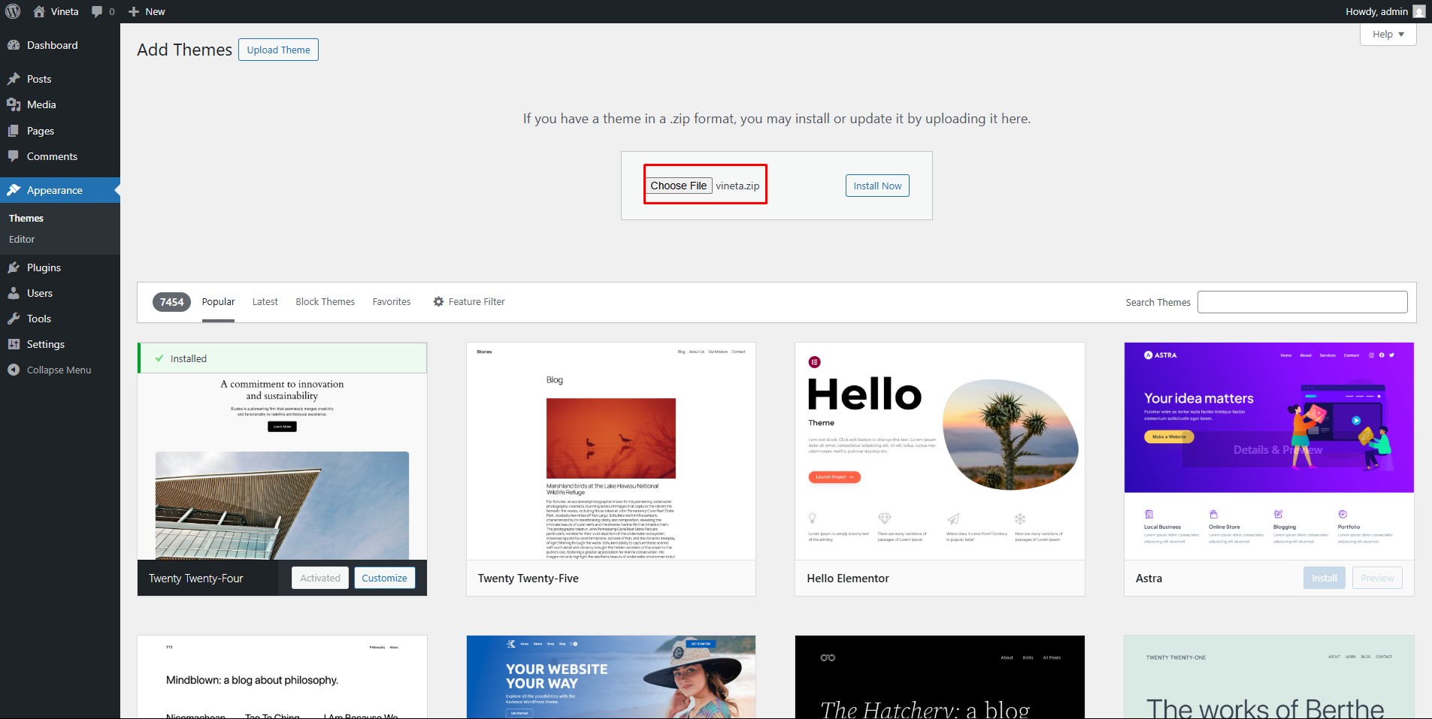Screen dimensions: 1432x719
Task: Customize the Twenty Twenty-Four theme
Action: click(x=384, y=578)
